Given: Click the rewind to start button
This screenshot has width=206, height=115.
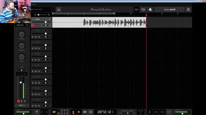Looking at the screenshot, I should point(85,112).
